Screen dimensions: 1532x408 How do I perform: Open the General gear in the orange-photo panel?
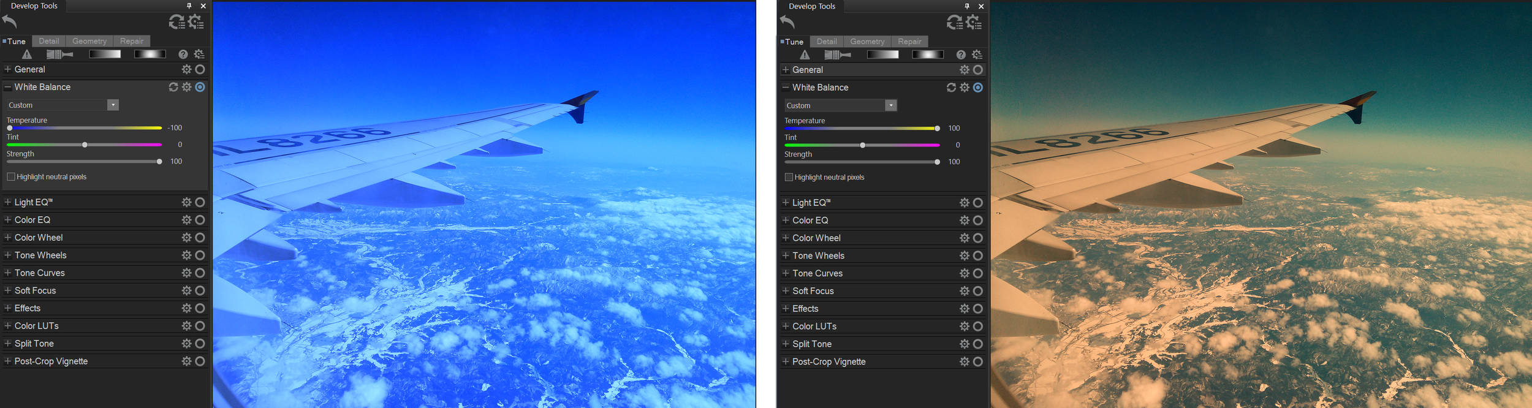point(965,70)
